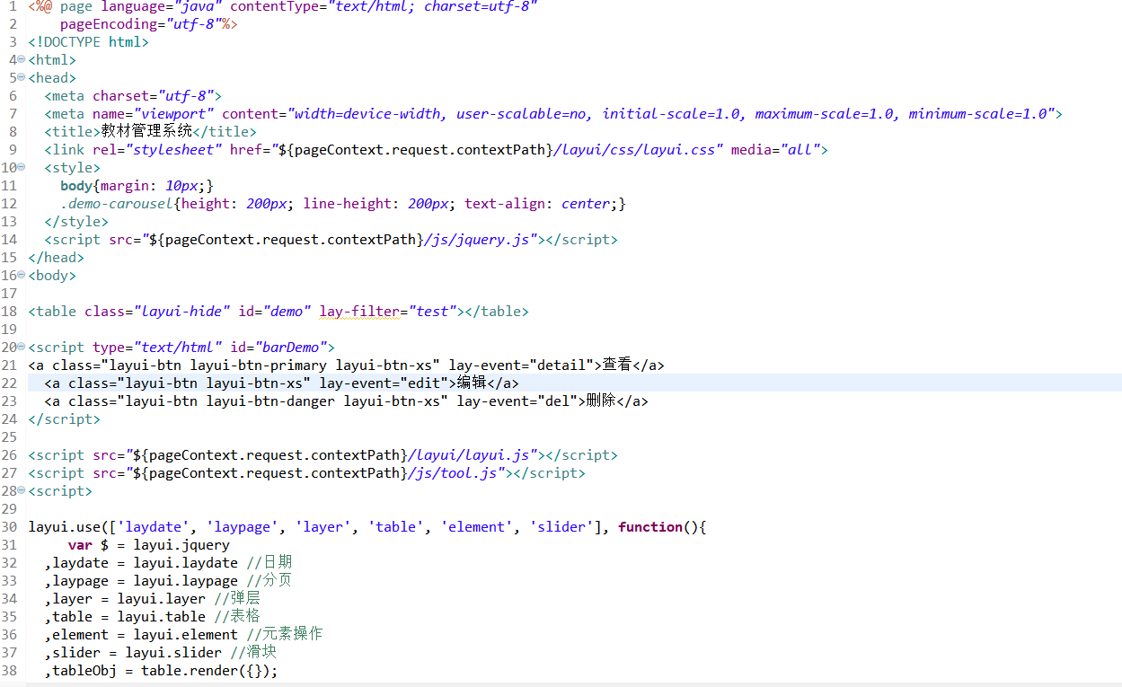Click 'slider' in the modules array
The image size is (1122, 687).
click(561, 527)
